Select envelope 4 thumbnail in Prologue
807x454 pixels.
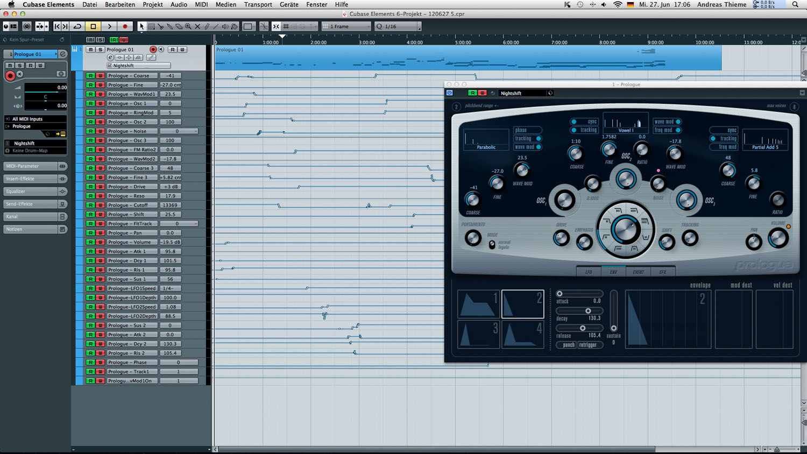[x=522, y=334]
